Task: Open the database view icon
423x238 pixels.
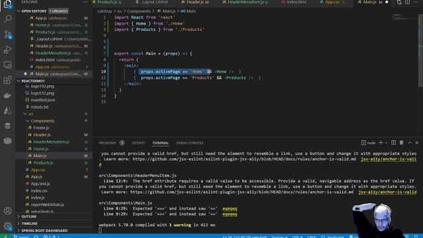Action: tap(7, 126)
